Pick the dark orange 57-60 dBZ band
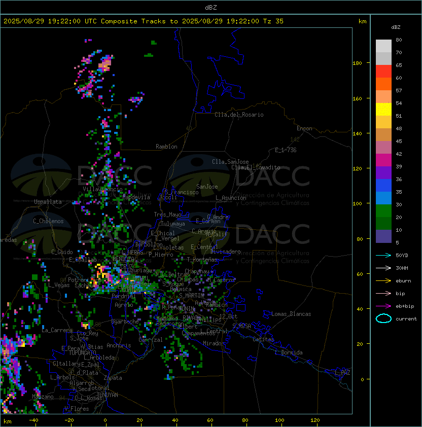 point(383,84)
